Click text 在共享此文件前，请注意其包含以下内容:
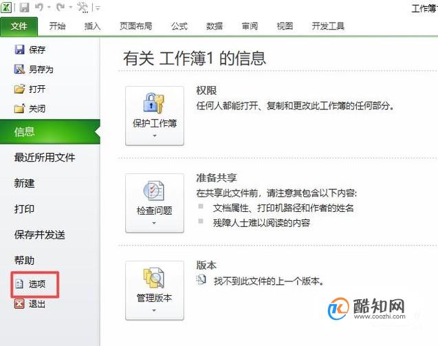 pos(276,193)
